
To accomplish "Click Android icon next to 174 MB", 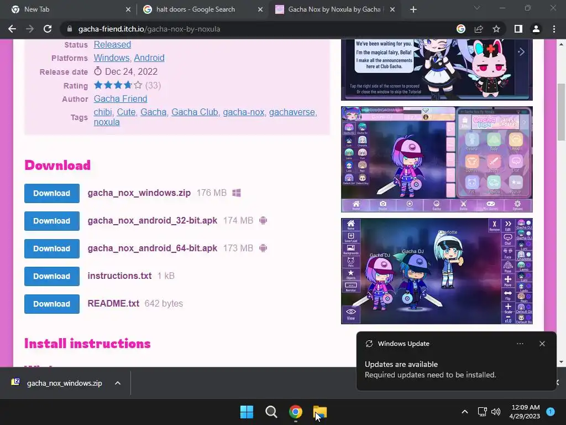I will point(263,220).
